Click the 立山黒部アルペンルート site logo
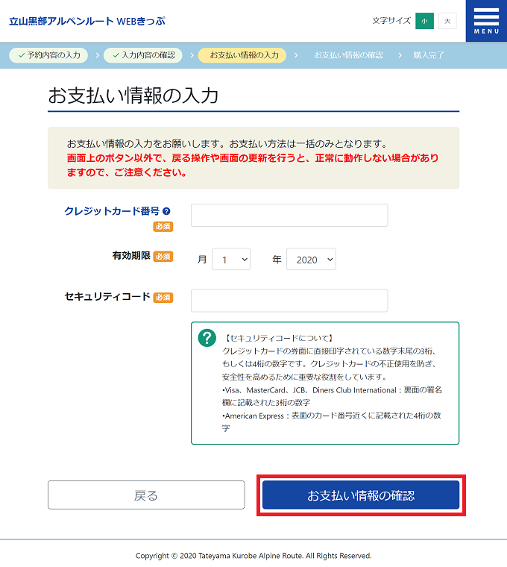Viewport: 507px width, 567px height. click(x=86, y=21)
